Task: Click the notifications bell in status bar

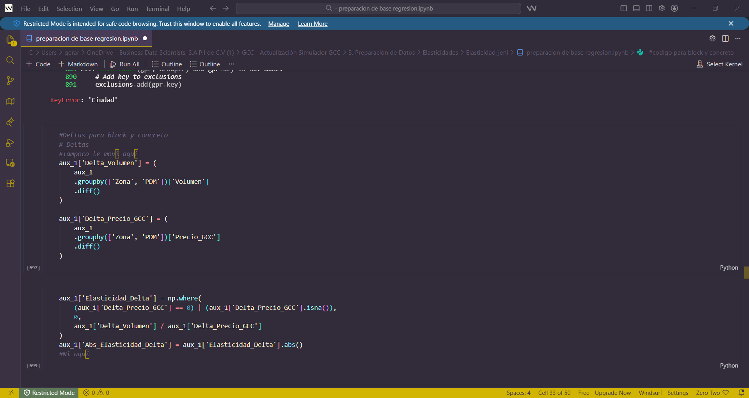Action: coord(741,393)
